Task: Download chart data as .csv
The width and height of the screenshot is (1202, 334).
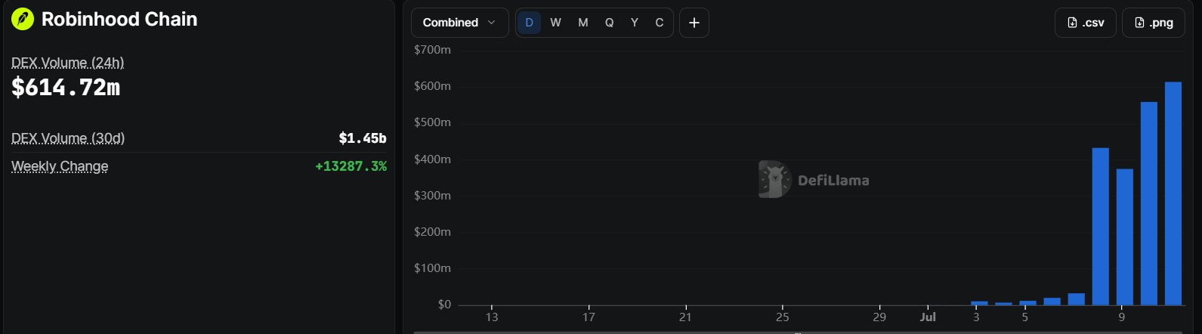Action: (x=1086, y=23)
